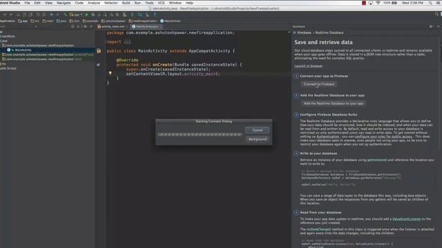
Task: Click the connect dialog progress bar
Action: [200, 135]
